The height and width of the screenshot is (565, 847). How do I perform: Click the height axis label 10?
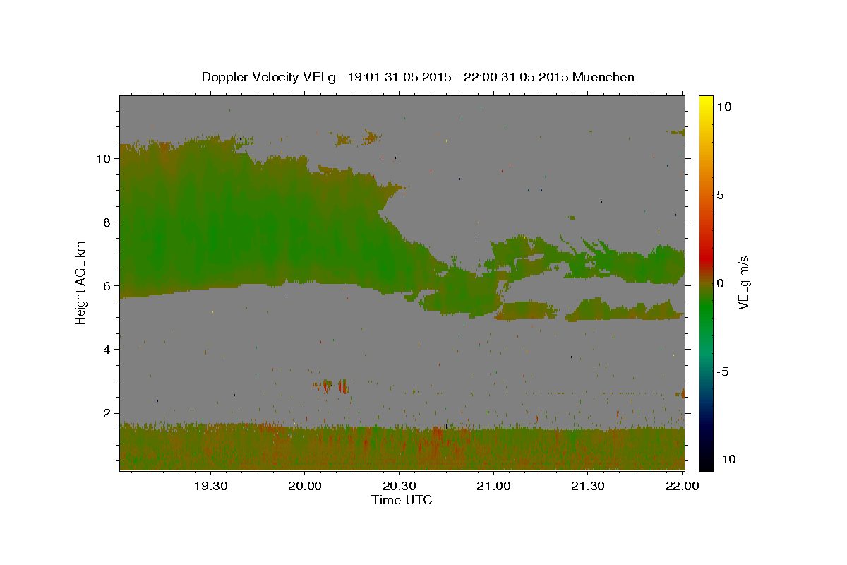[103, 158]
